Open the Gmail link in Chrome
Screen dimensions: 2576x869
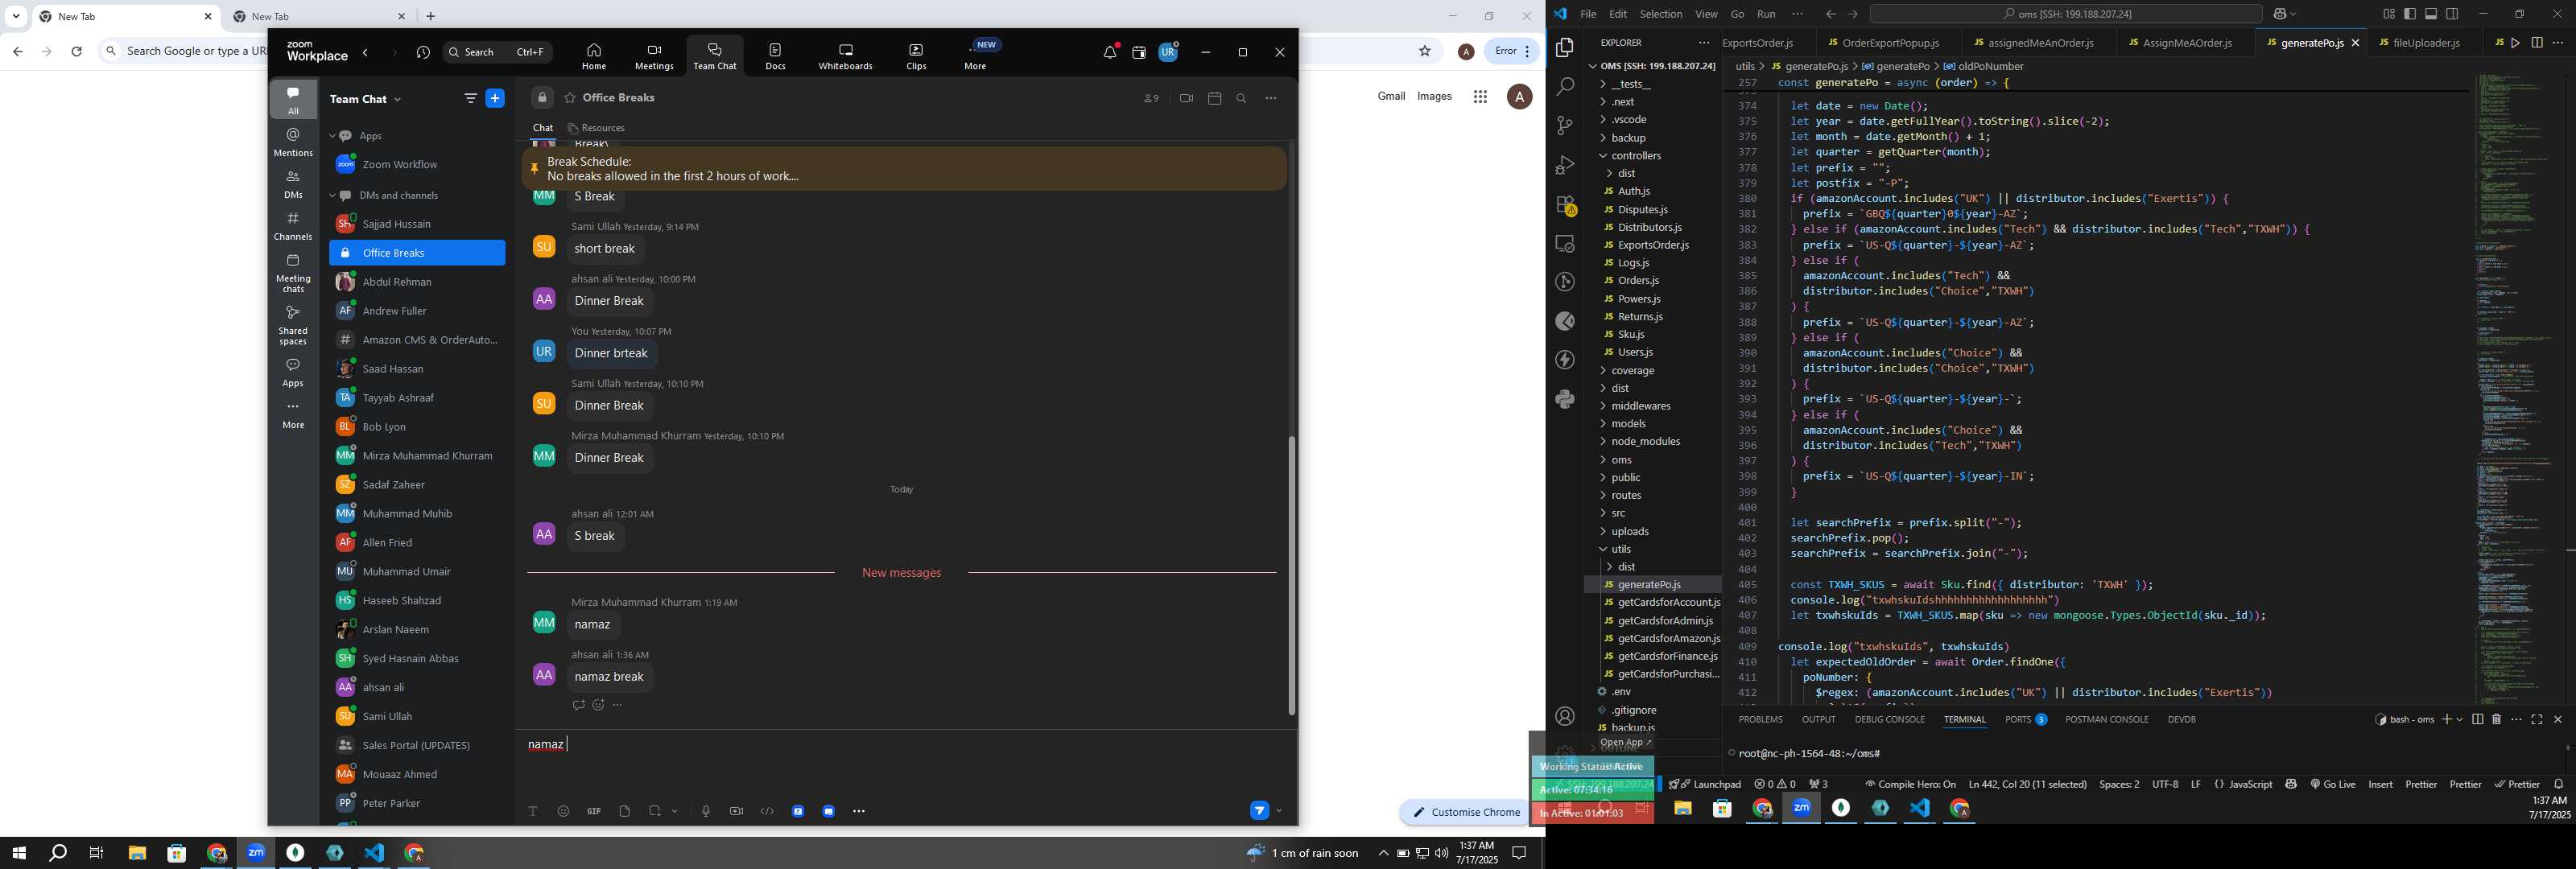click(x=1391, y=96)
